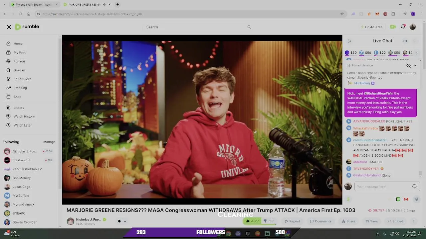Open 24/7 CastleClub TV channel
This screenshot has width=426, height=239.
point(23,169)
